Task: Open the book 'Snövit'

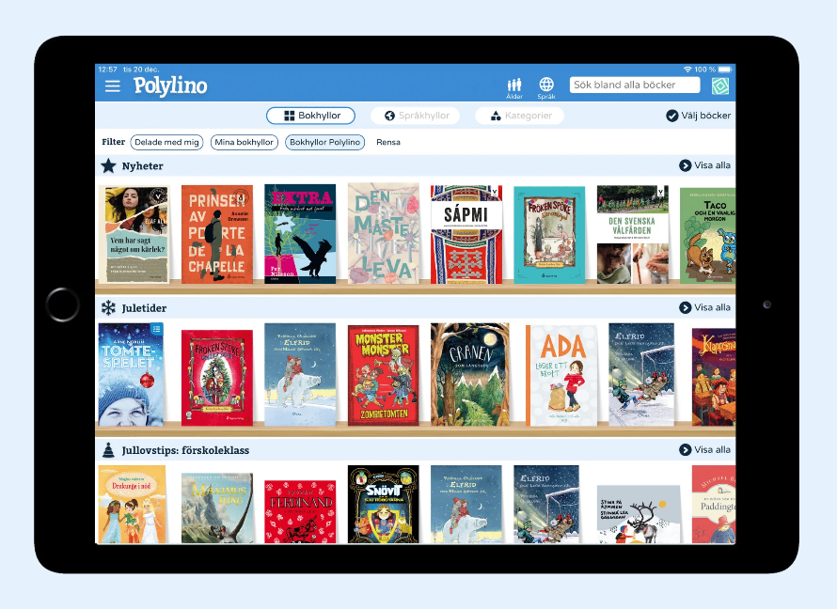Action: point(384,505)
